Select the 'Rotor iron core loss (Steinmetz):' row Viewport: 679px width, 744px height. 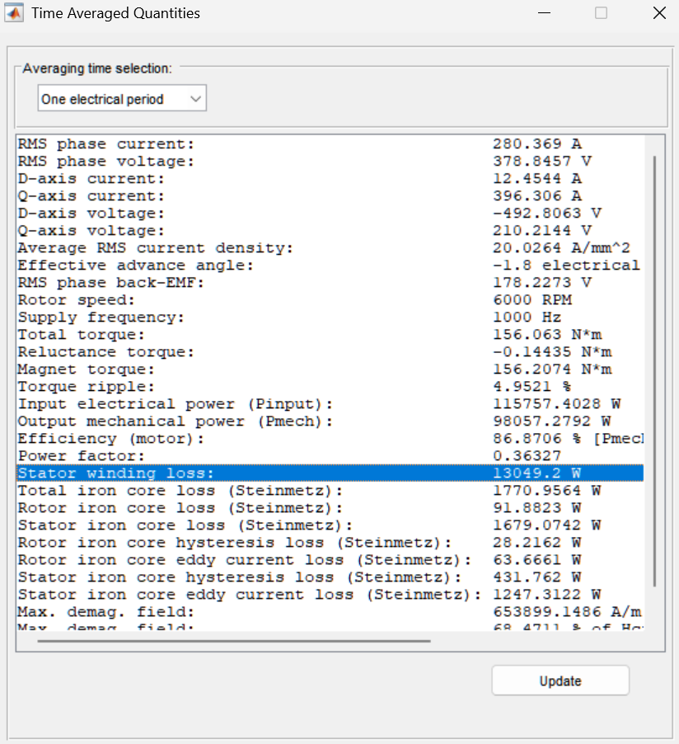[x=330, y=508]
